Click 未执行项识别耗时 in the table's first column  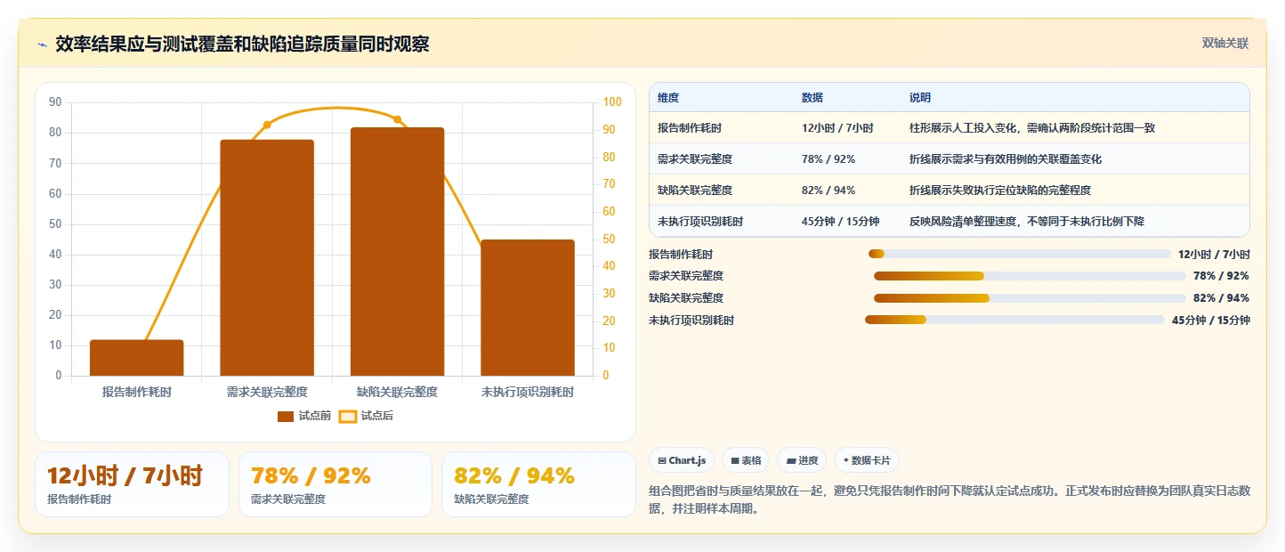[x=700, y=222]
